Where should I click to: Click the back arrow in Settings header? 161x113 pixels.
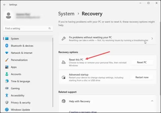(x=5, y=4)
